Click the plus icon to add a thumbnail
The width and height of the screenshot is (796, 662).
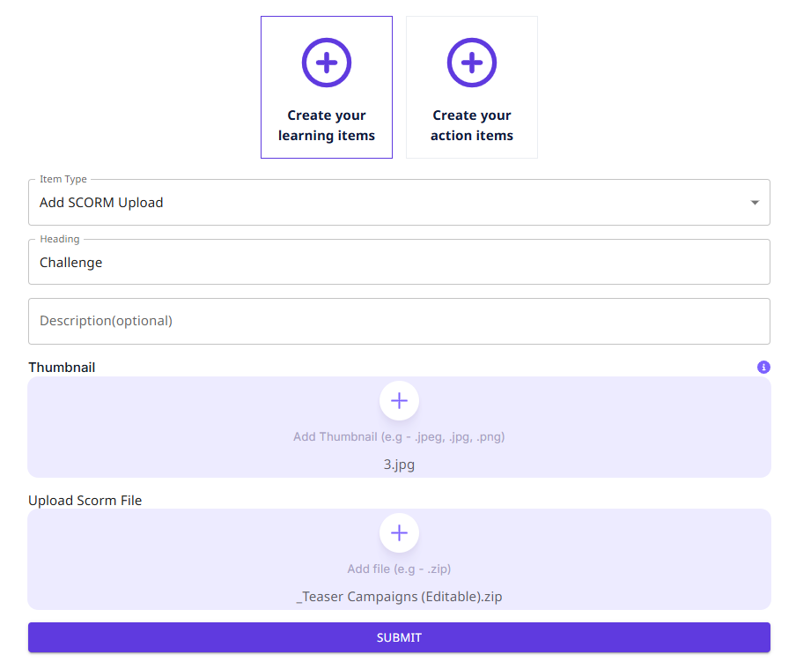399,400
